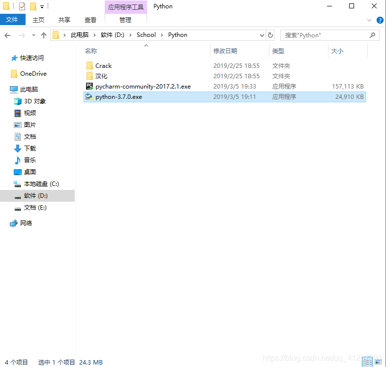Open 音乐 in the sidebar

30,160
